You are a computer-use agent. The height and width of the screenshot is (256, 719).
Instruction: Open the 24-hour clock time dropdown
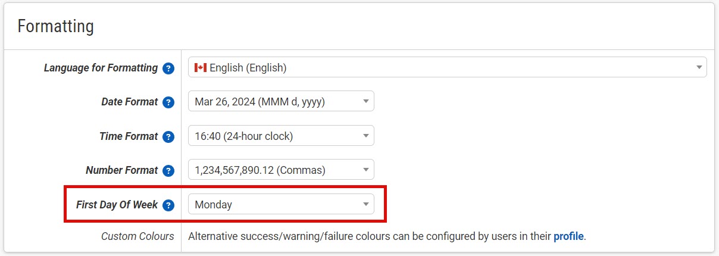[x=281, y=136]
